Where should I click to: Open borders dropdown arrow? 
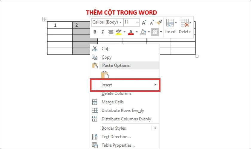pos(161,32)
